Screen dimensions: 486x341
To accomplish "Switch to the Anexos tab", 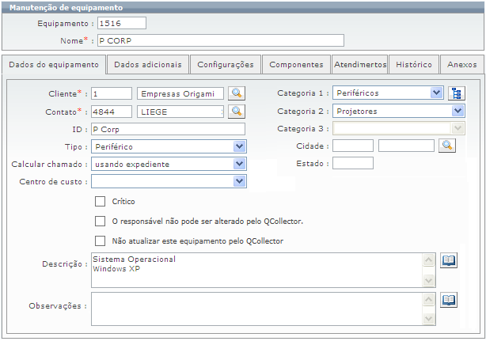I will click(461, 65).
